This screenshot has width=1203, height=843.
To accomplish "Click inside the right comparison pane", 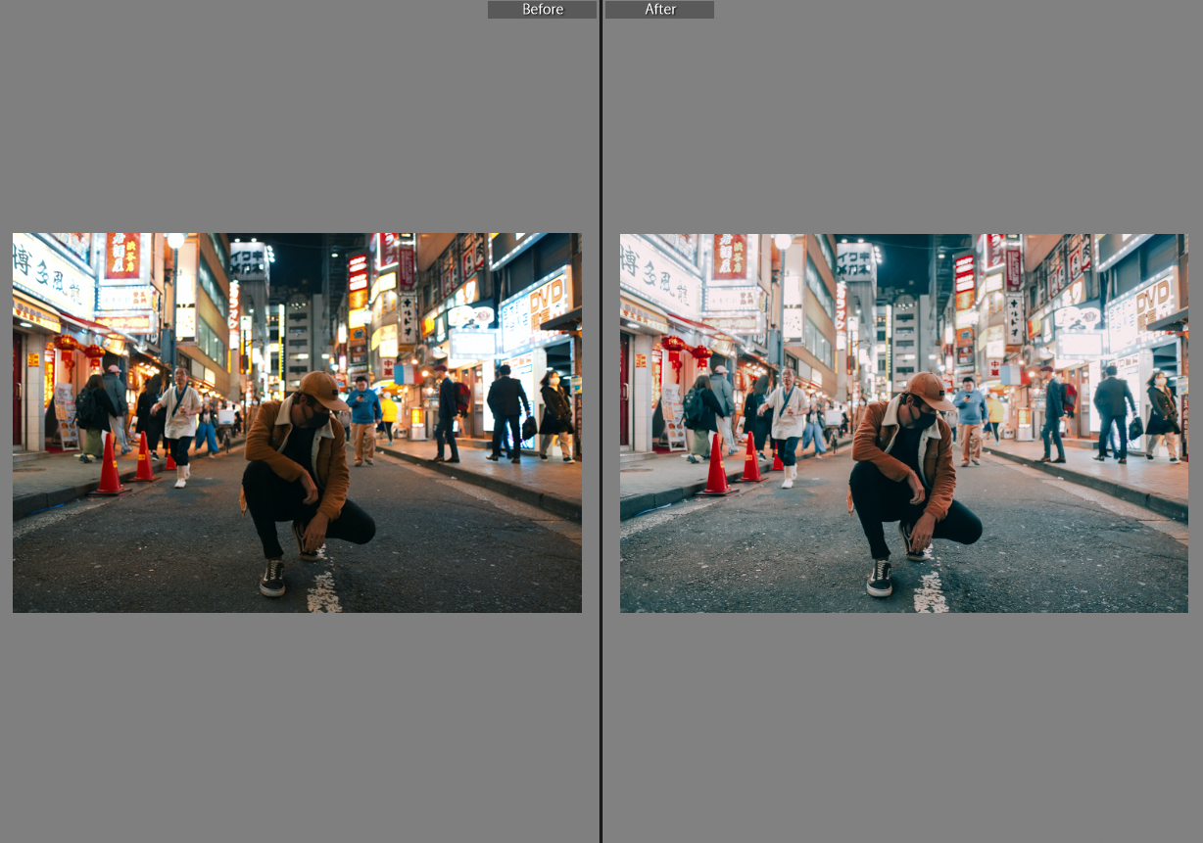I will (903, 421).
